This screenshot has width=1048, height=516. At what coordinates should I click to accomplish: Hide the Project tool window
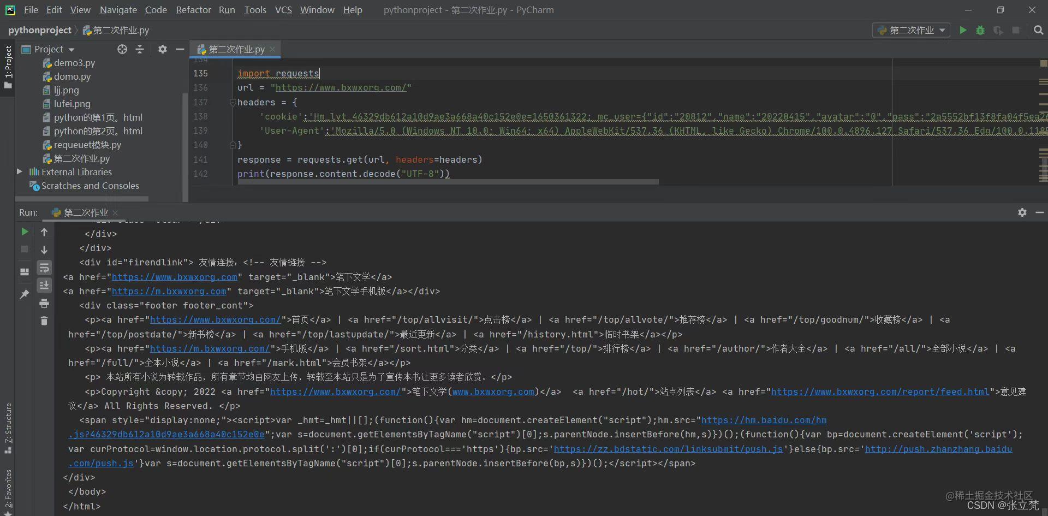point(180,49)
